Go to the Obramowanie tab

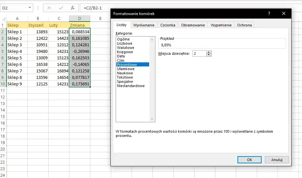coord(193,25)
